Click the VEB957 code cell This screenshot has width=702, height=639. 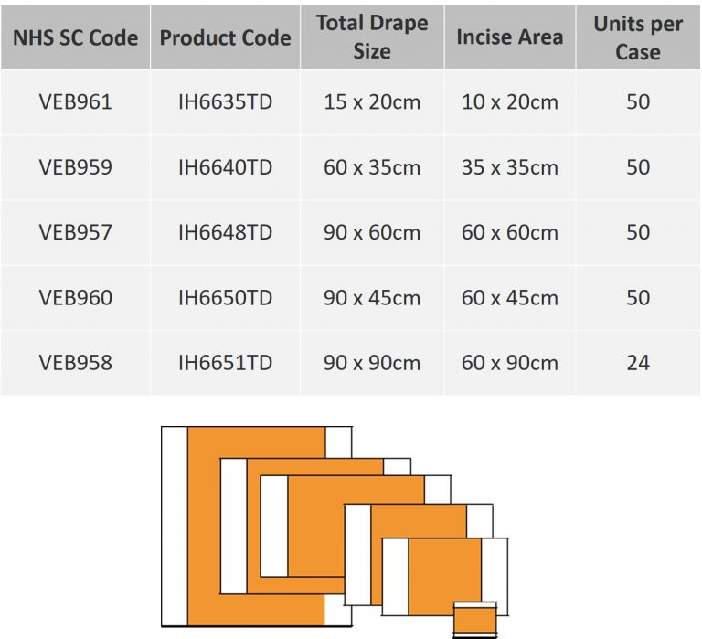coord(75,232)
